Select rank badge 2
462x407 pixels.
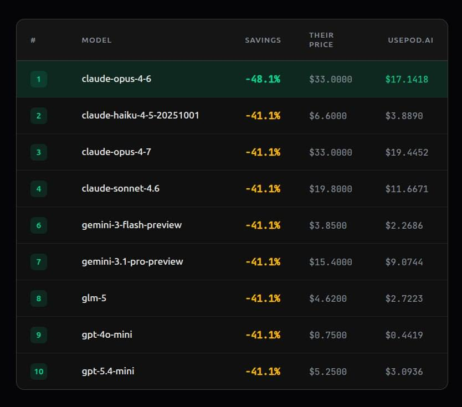pyautogui.click(x=39, y=115)
